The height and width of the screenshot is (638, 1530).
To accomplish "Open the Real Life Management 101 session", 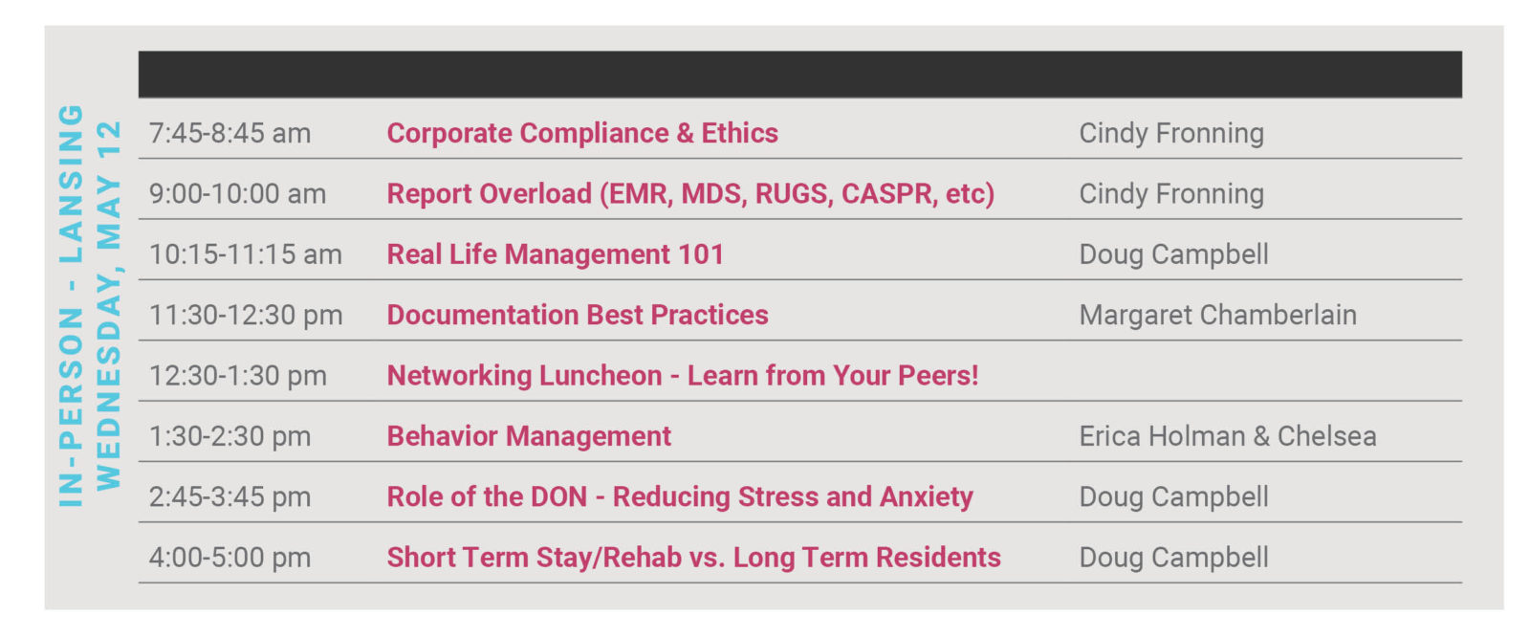I will pyautogui.click(x=555, y=254).
